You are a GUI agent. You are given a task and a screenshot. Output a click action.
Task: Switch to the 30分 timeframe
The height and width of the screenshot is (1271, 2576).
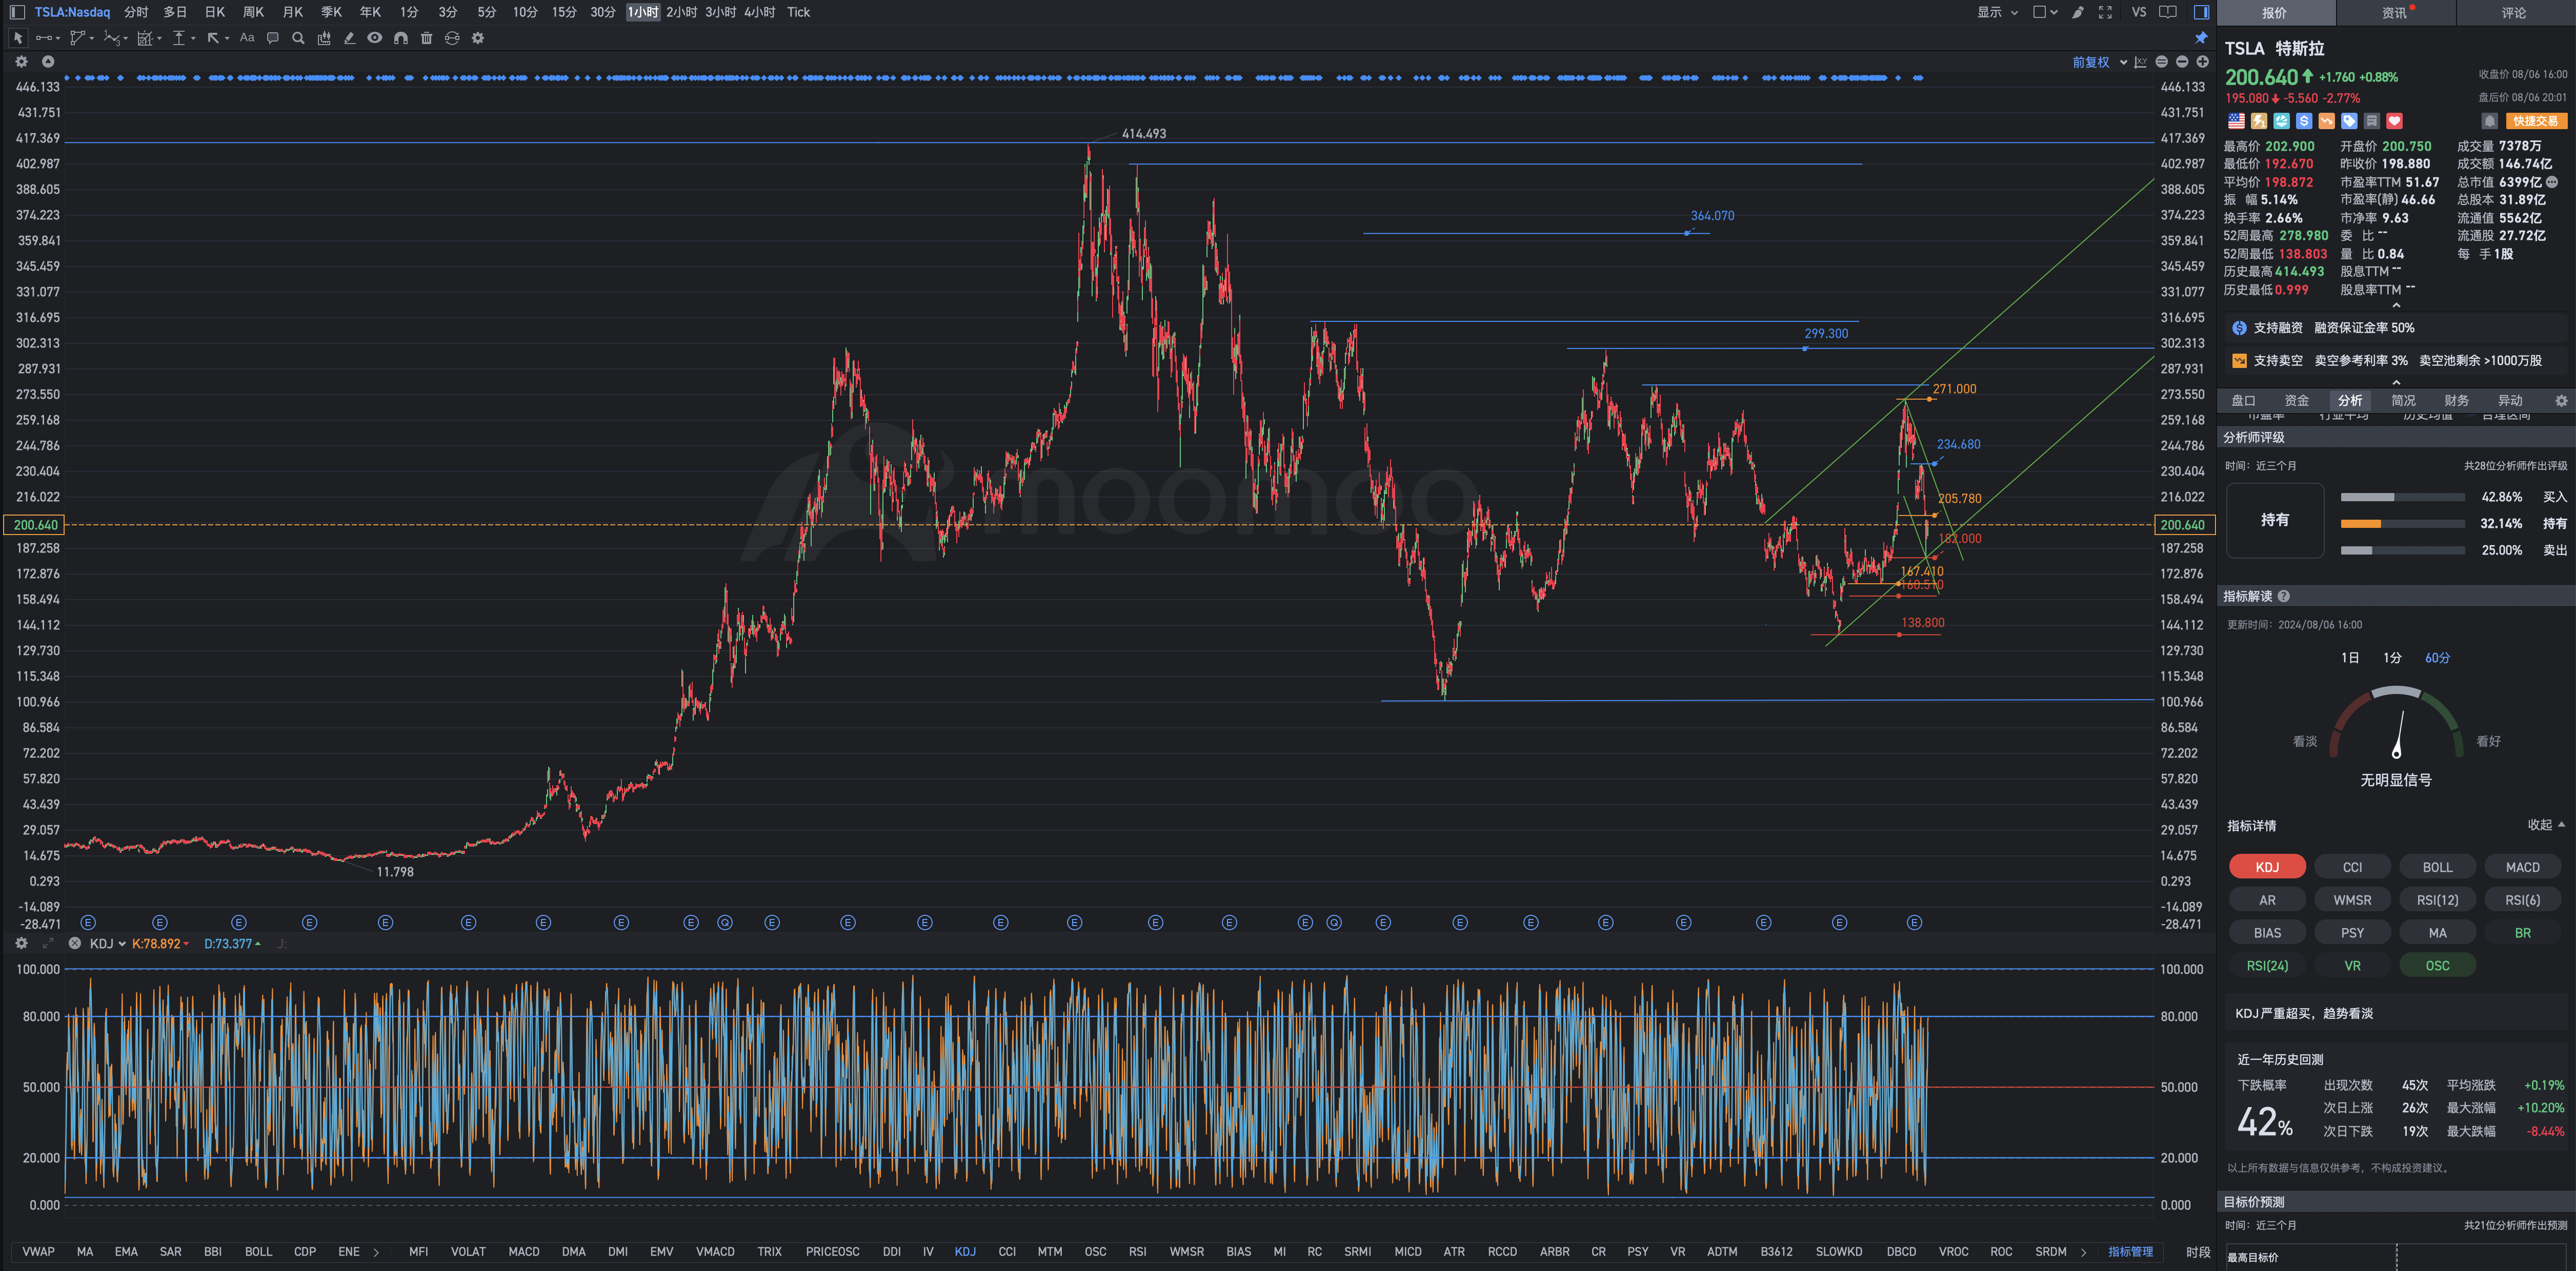pyautogui.click(x=602, y=12)
